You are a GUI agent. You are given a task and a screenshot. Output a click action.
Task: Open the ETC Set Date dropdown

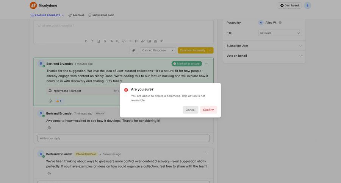pyautogui.click(x=280, y=33)
